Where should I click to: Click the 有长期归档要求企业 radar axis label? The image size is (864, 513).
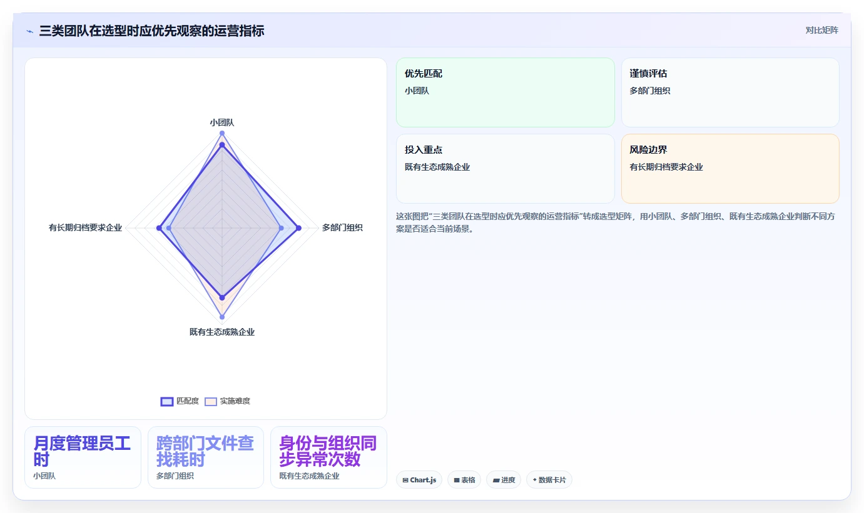click(85, 227)
